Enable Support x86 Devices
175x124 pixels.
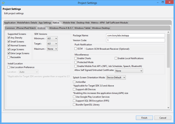click(74, 89)
